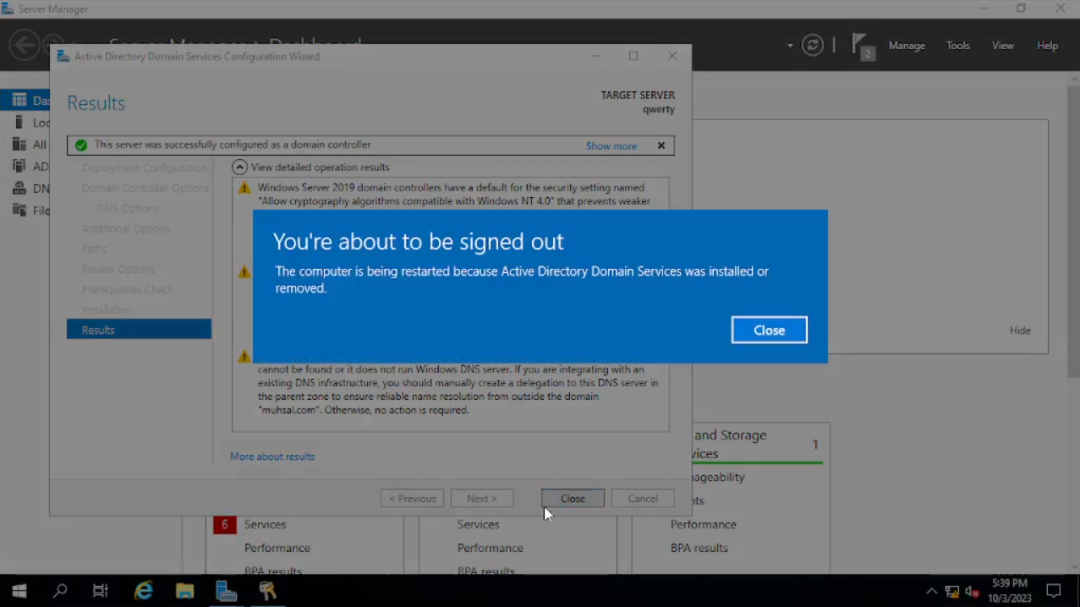Image resolution: width=1080 pixels, height=607 pixels.
Task: Click Server Manager taskbar icon
Action: (x=226, y=591)
